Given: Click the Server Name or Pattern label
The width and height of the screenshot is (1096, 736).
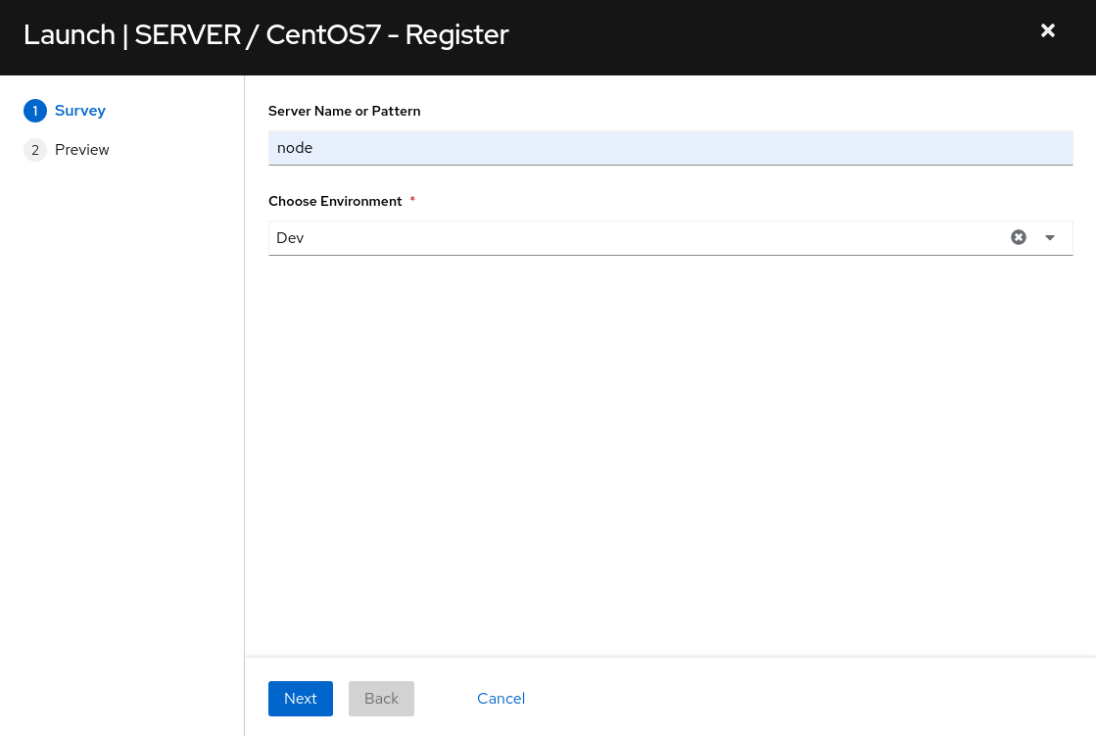Looking at the screenshot, I should (x=344, y=112).
